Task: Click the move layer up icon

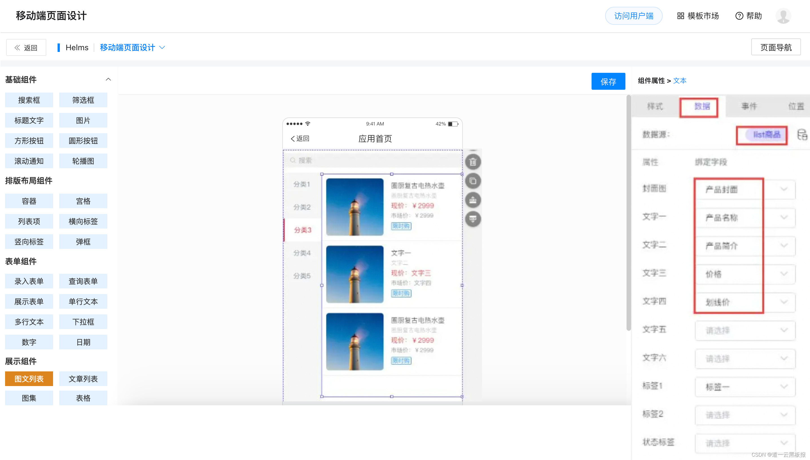Action: point(473,200)
